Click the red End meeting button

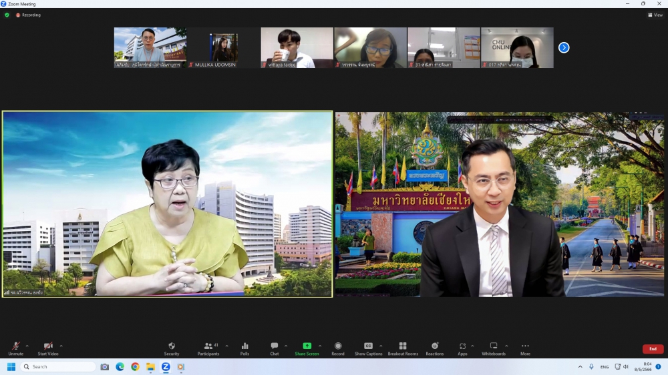(x=653, y=349)
